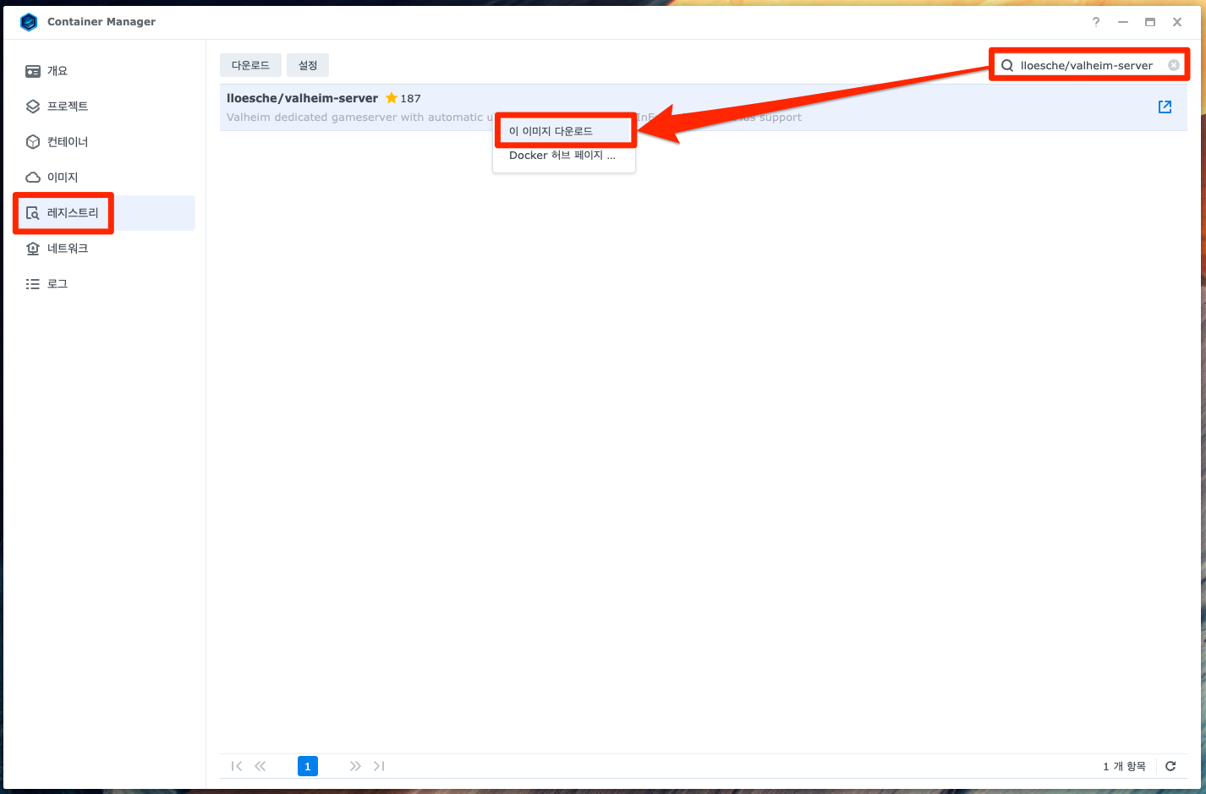This screenshot has height=794, width=1206.
Task: Maximize the Container Manager window
Action: pyautogui.click(x=1150, y=22)
